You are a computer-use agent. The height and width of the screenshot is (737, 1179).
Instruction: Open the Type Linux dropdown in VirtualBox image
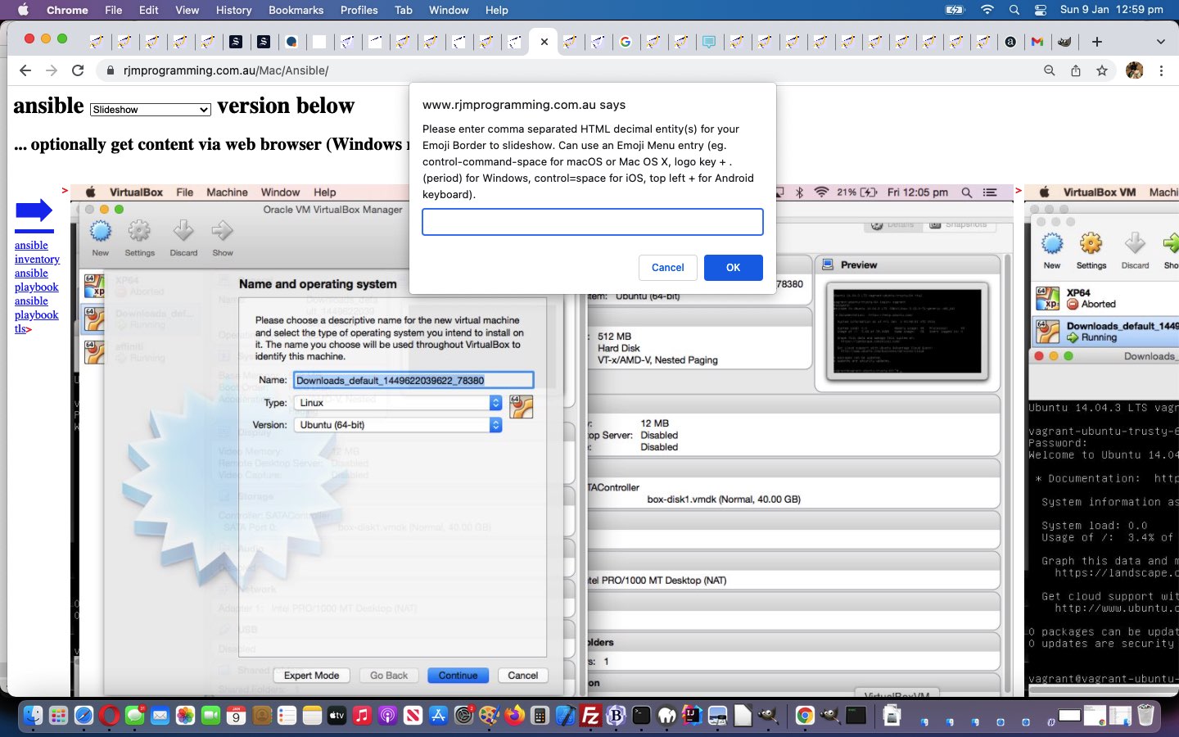(x=398, y=403)
